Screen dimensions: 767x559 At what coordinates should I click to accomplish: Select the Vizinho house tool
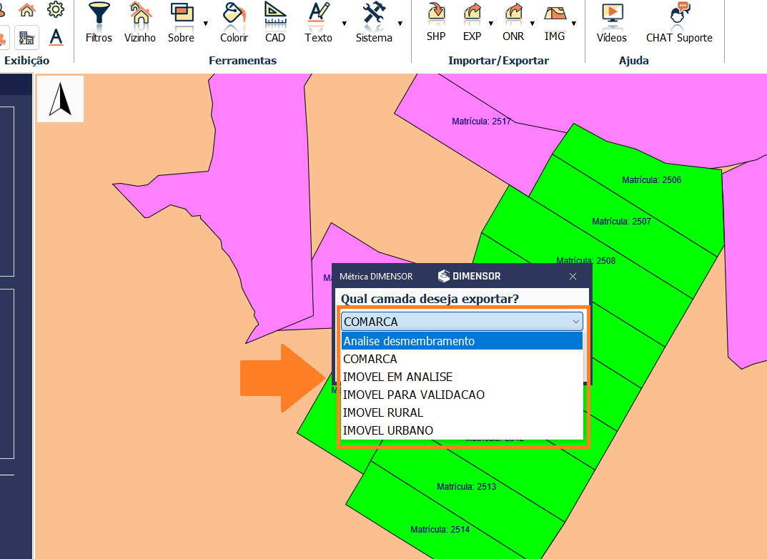pyautogui.click(x=139, y=22)
